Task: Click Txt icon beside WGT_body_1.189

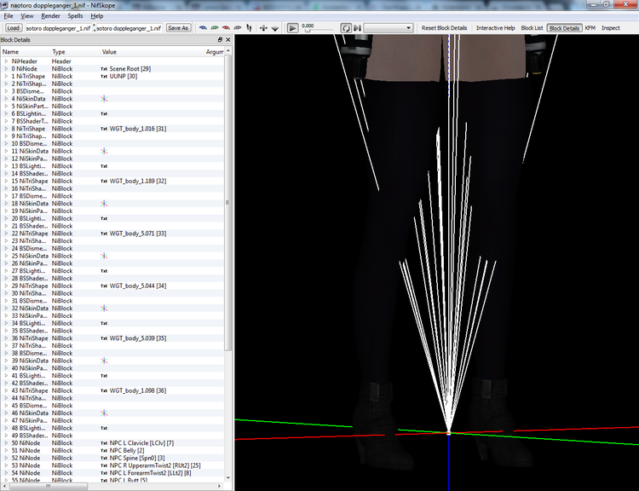Action: click(104, 181)
